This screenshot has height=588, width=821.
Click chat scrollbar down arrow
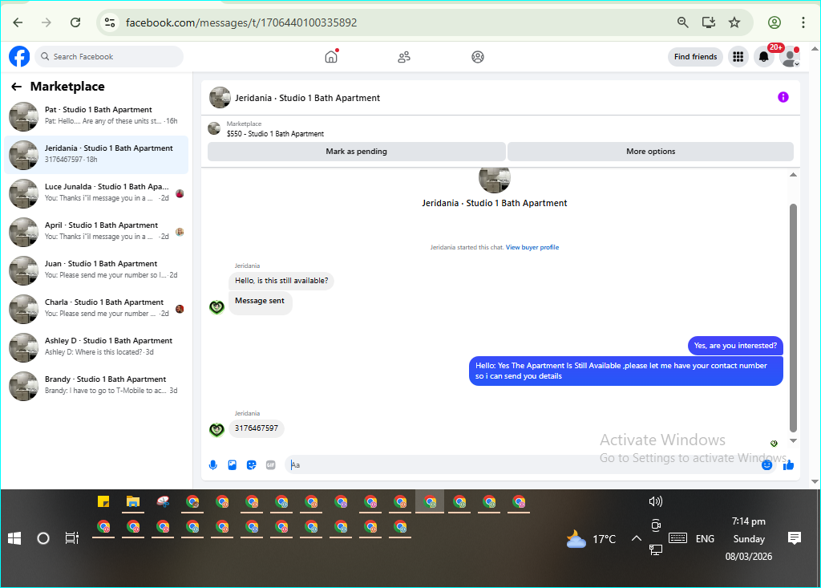click(793, 440)
